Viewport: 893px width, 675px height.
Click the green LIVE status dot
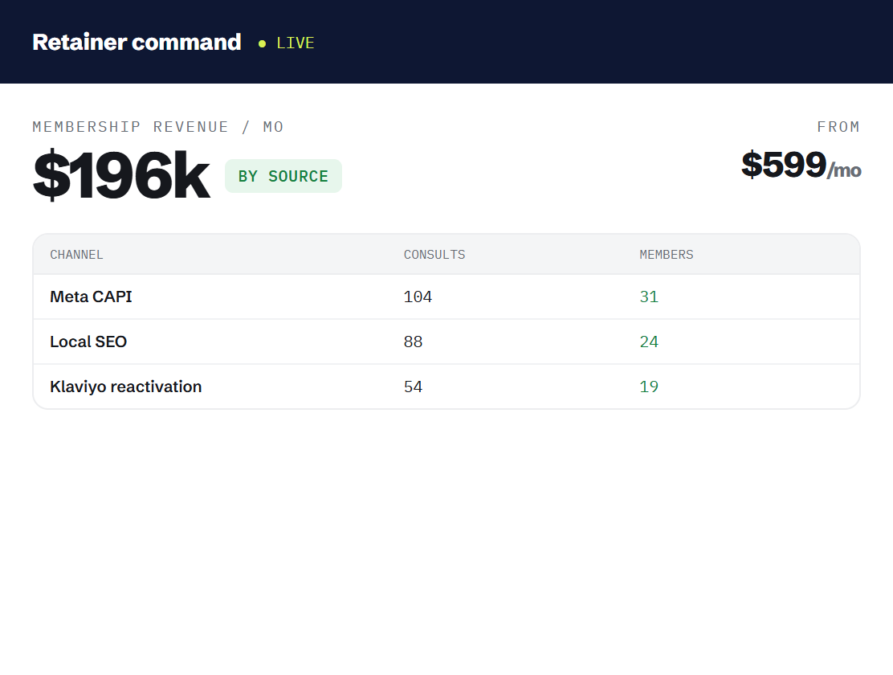[262, 43]
